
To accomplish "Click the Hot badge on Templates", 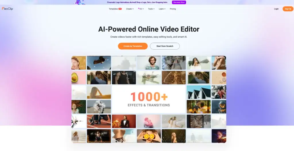I will point(120,9).
